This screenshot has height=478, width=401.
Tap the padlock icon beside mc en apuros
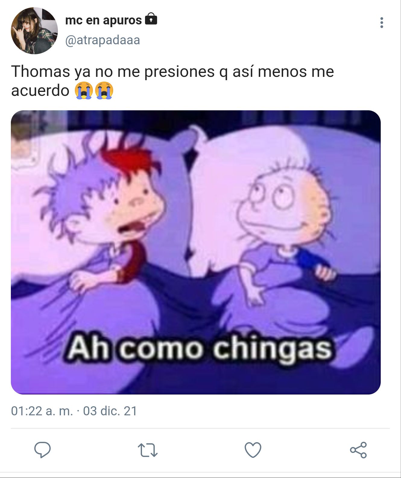coord(151,19)
